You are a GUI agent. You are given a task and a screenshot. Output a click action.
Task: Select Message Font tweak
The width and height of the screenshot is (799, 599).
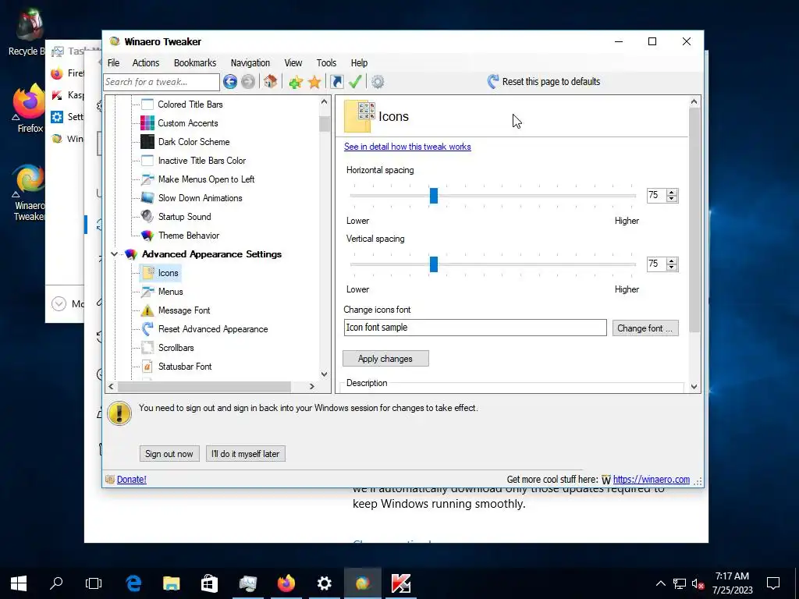pyautogui.click(x=184, y=310)
